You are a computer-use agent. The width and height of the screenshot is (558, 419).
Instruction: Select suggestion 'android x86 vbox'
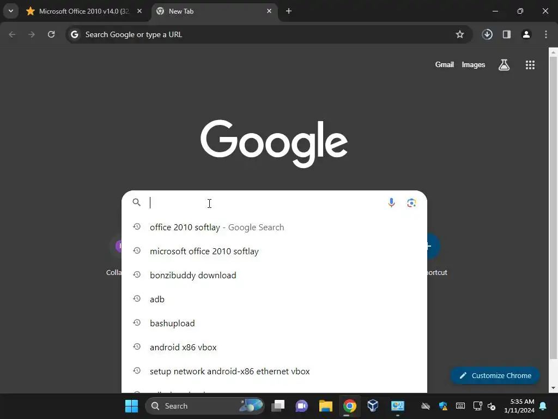(x=274, y=348)
